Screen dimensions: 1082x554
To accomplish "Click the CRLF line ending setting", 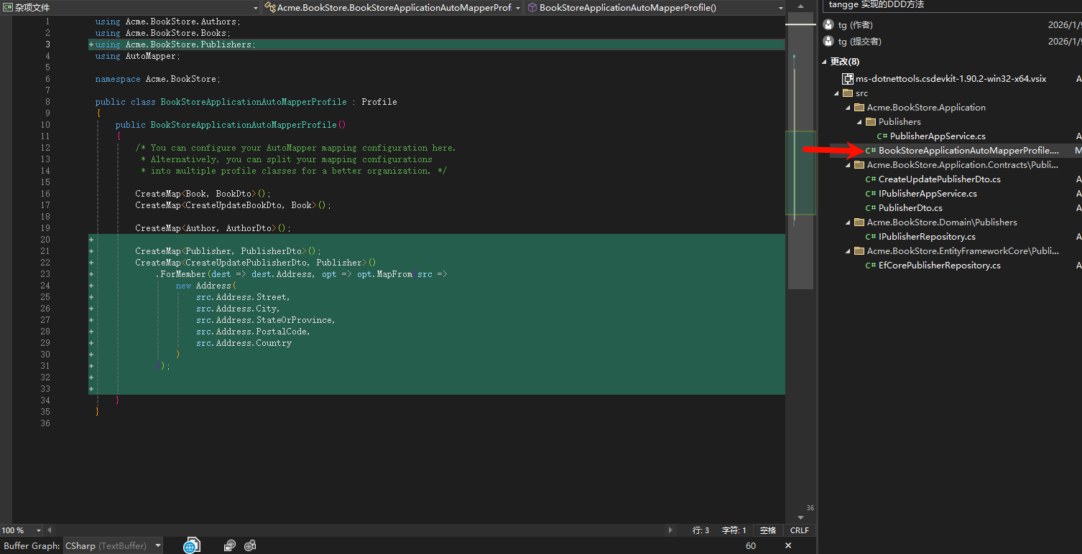I will coord(800,530).
